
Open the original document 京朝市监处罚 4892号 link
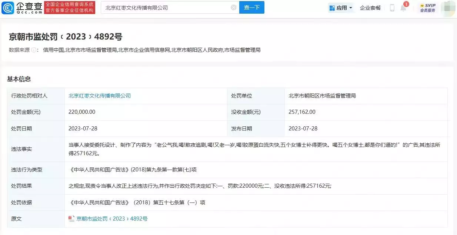[x=112, y=219]
